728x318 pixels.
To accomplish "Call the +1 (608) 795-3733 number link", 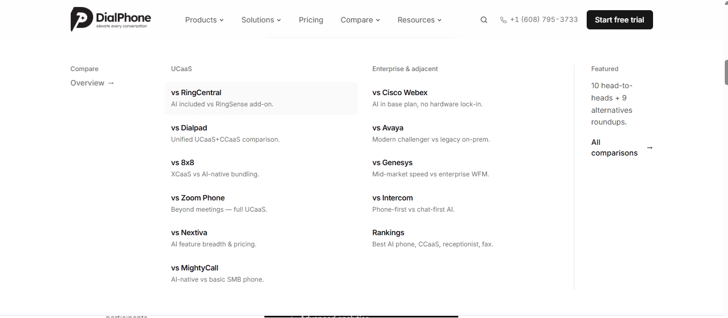I will click(x=544, y=20).
